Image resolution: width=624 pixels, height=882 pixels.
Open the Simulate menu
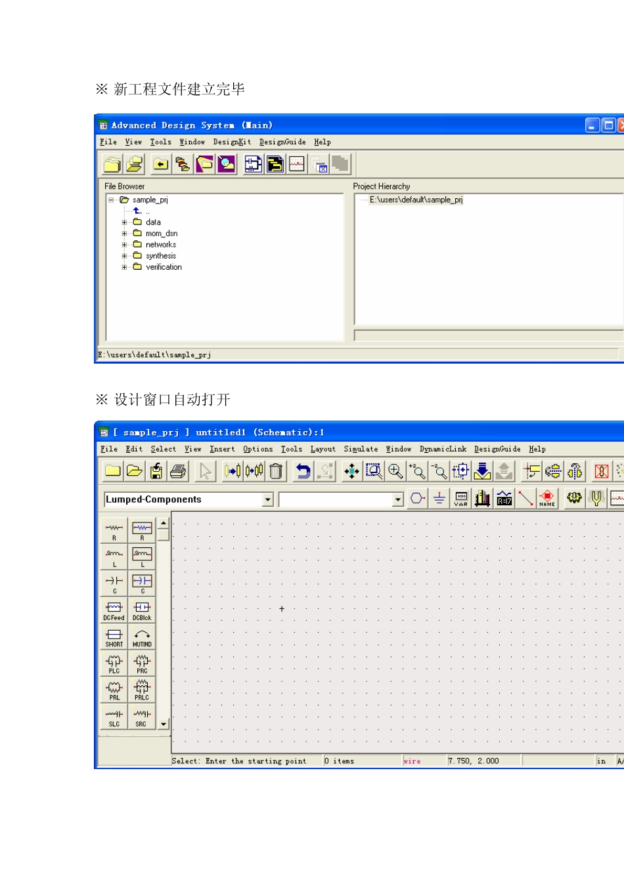coord(361,450)
